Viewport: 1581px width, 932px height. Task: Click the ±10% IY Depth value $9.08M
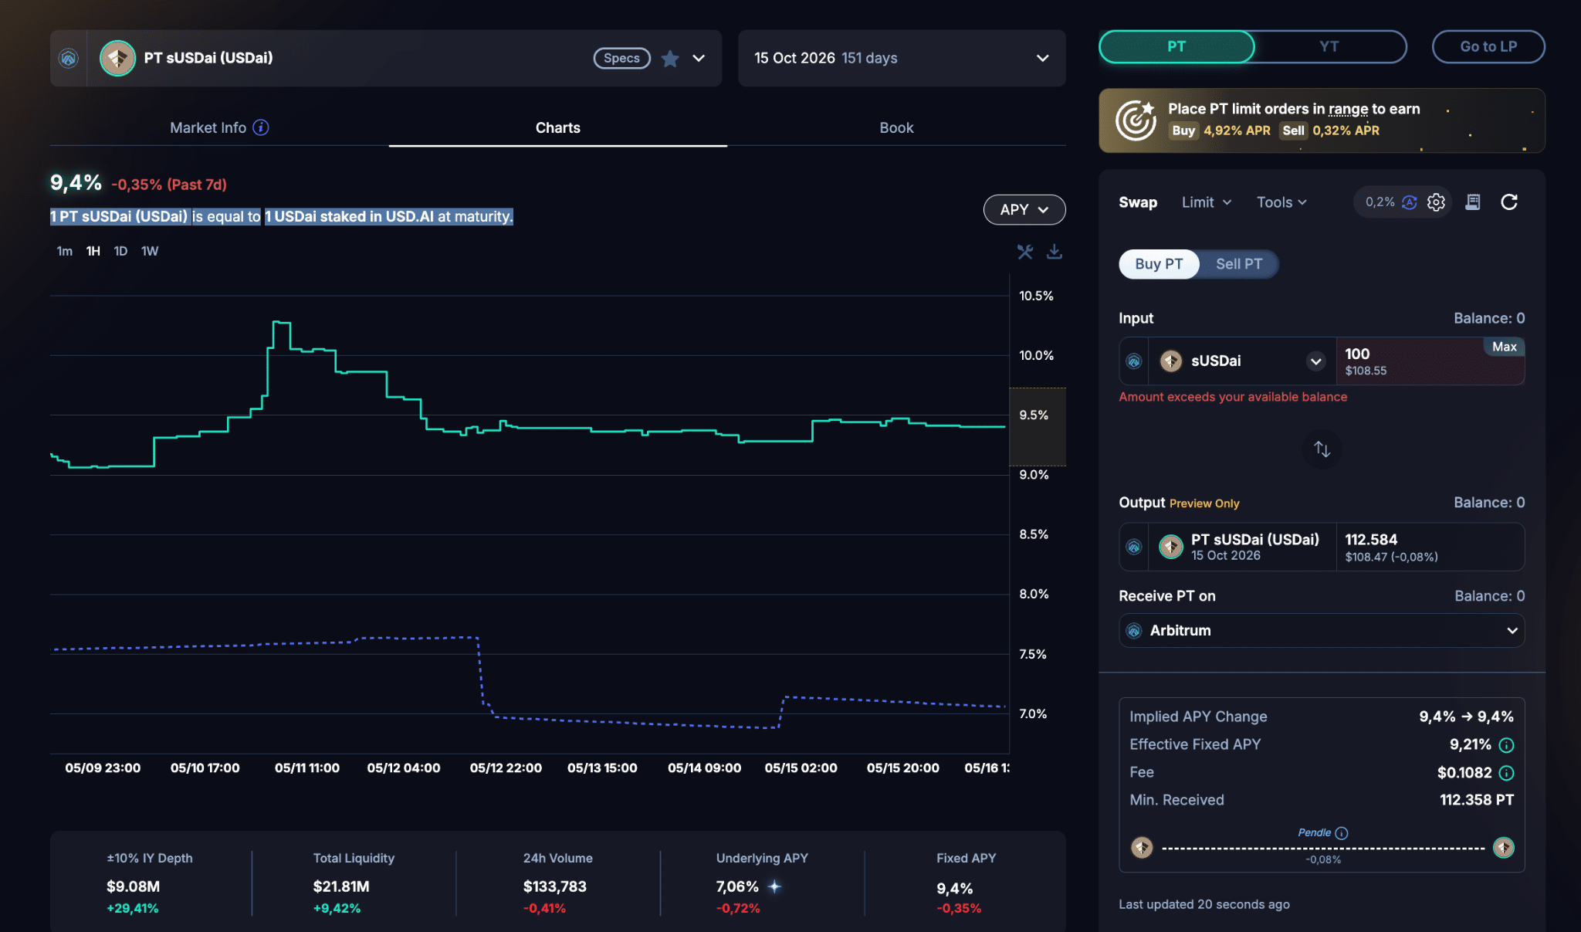tap(134, 886)
